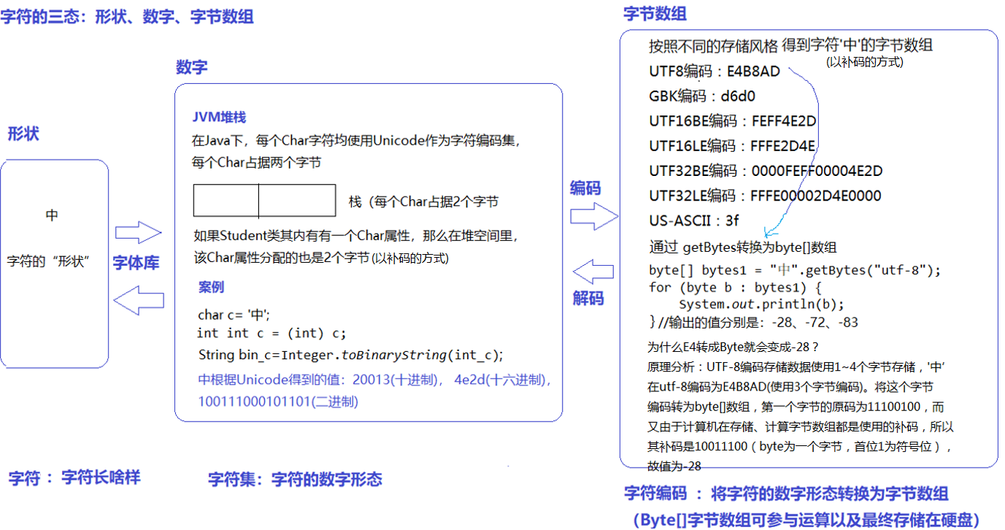Click the System.out.println(b); line
Screen dimensions: 1005x530
(x=761, y=304)
